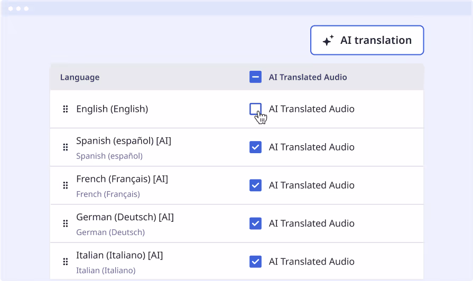
Task: Click the drag handle for French row
Action: pyautogui.click(x=66, y=185)
